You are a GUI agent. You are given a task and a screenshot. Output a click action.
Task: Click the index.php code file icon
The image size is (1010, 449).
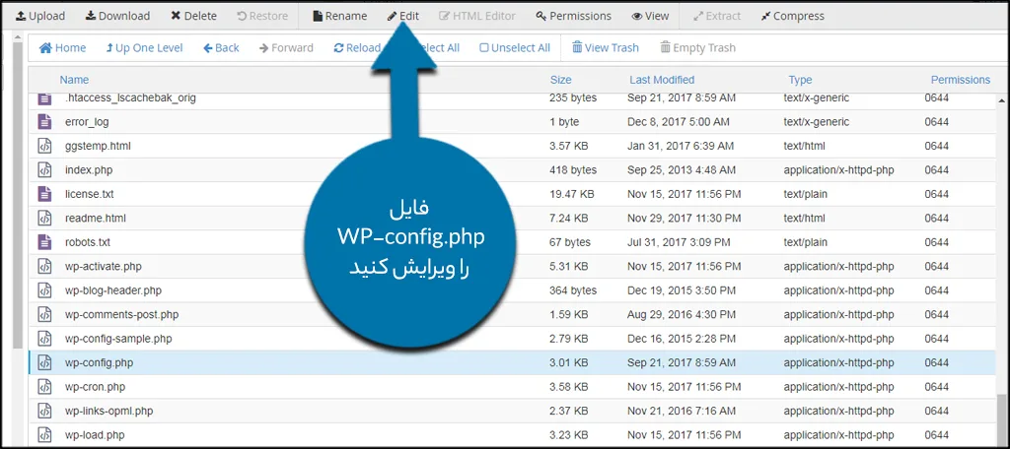(x=43, y=169)
